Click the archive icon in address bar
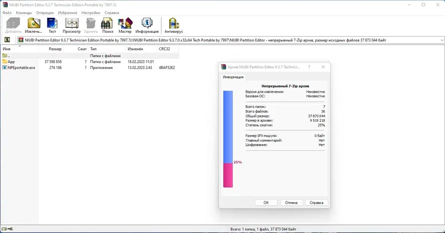This screenshot has width=445, height=233. [21, 40]
